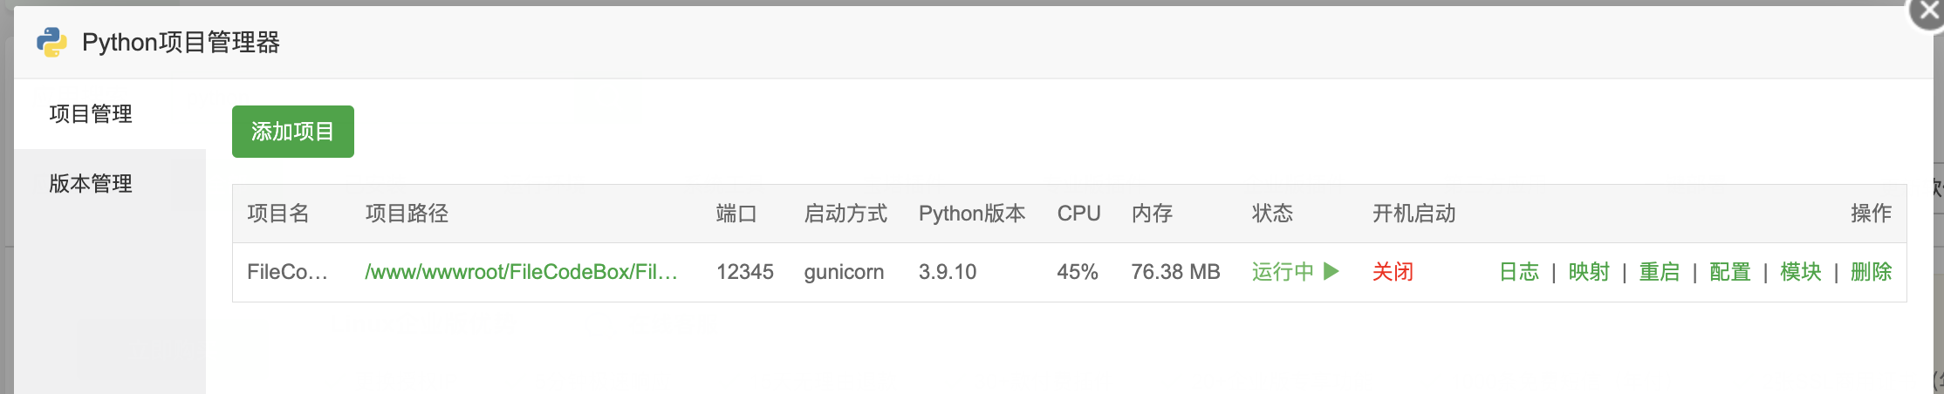Click the Python版本 column header
The image size is (1944, 394).
(x=972, y=214)
